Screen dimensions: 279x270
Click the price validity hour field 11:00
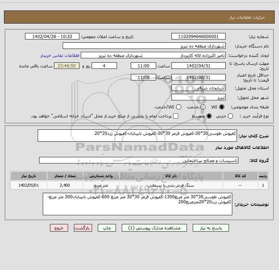point(143,77)
